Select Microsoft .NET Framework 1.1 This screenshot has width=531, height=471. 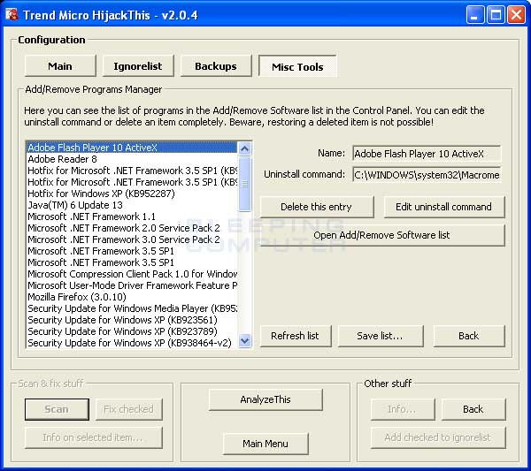click(x=132, y=217)
